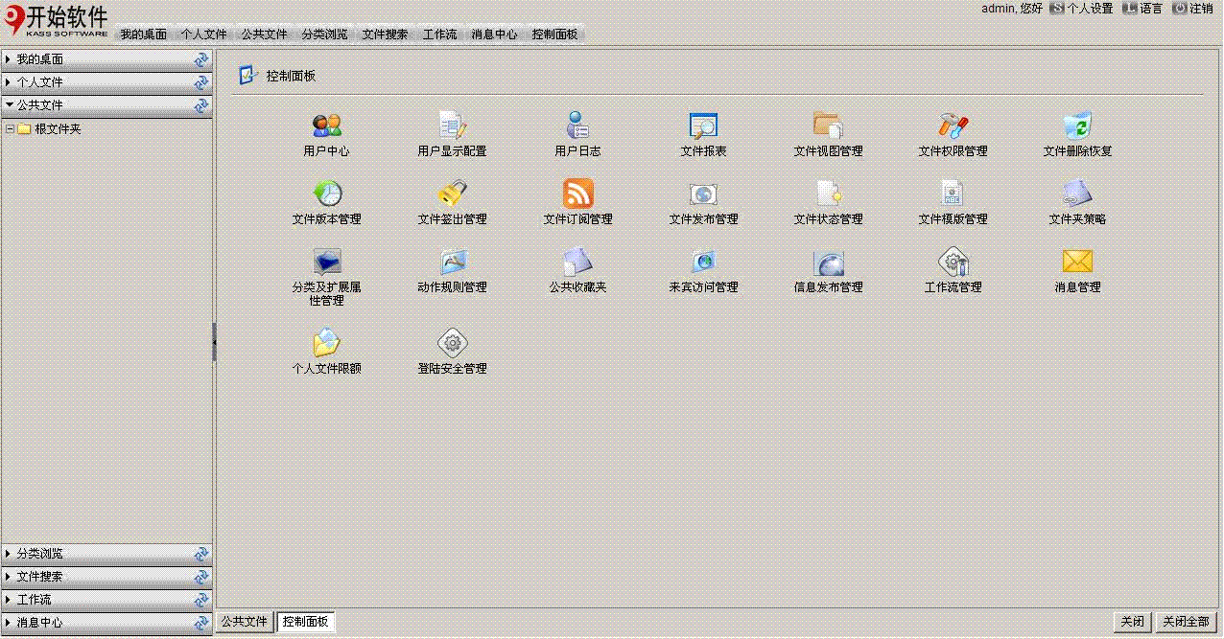Click the 关闭全部 button
The height and width of the screenshot is (639, 1224).
[1186, 622]
